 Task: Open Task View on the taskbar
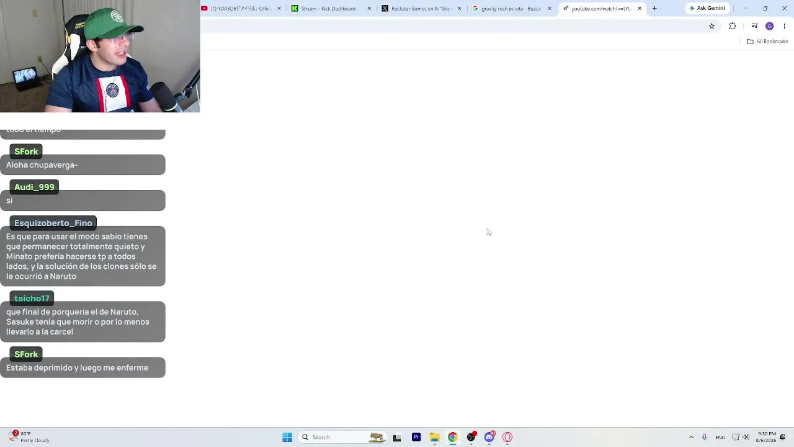click(x=397, y=437)
